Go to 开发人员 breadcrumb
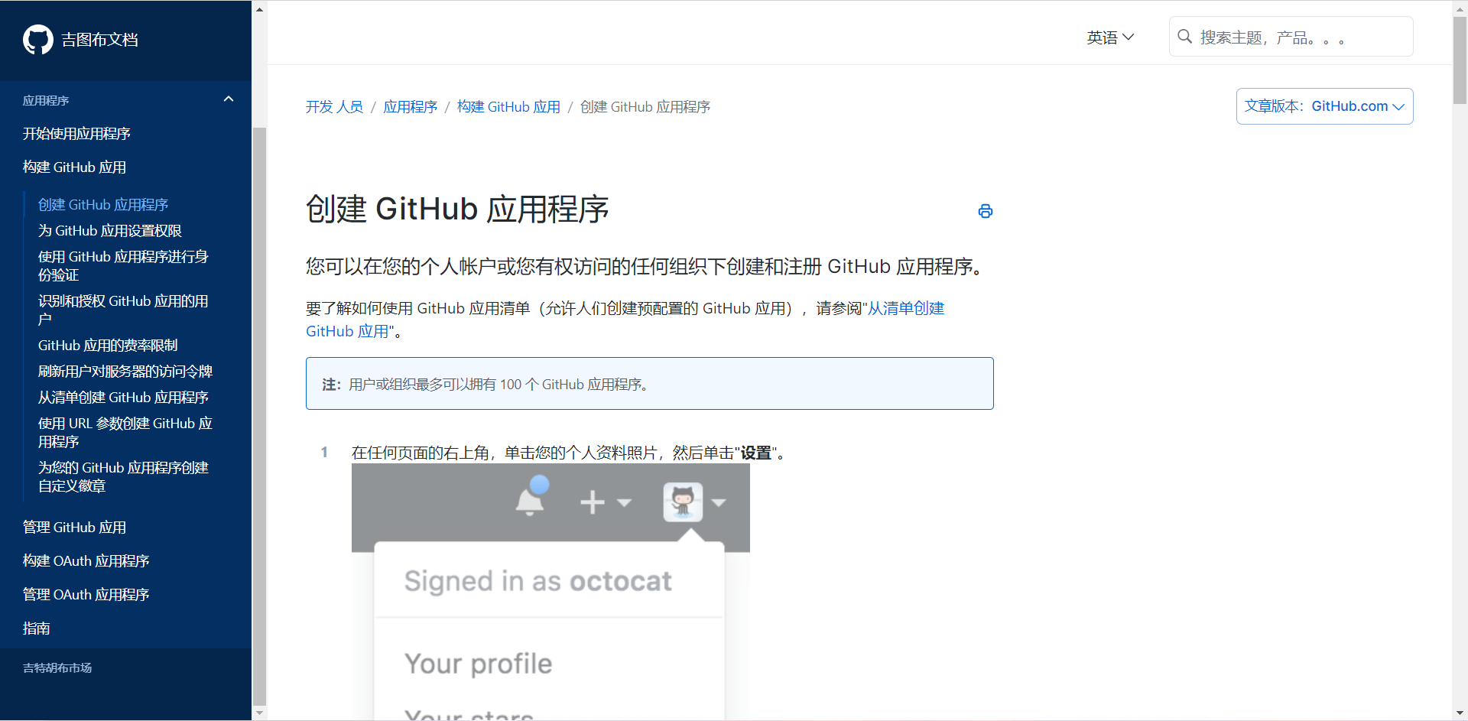1468x721 pixels. (x=335, y=107)
